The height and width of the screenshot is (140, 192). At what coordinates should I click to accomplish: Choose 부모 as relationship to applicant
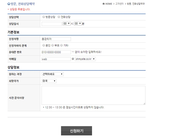point(53,45)
